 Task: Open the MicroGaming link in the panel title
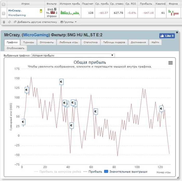pos(36,35)
